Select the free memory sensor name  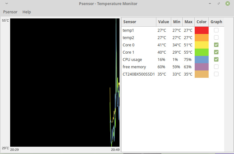(x=134, y=67)
